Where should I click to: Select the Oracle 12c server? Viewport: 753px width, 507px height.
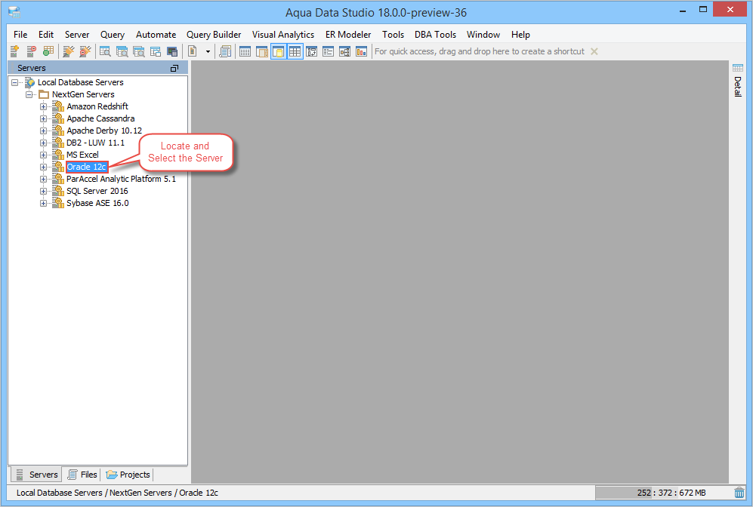86,167
